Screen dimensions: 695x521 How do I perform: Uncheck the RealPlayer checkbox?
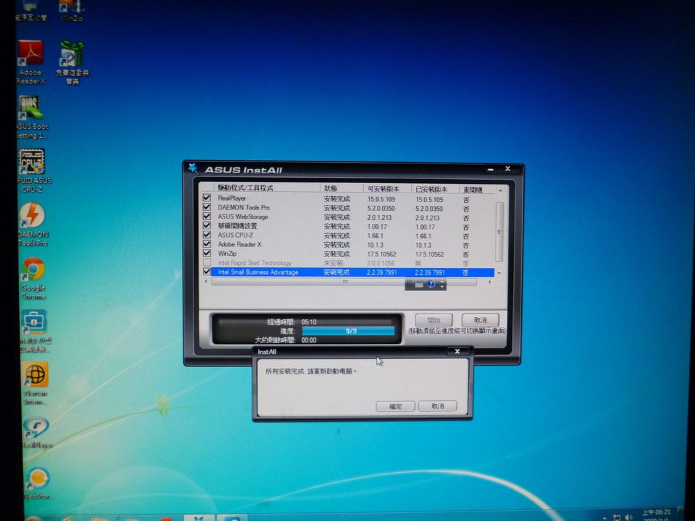pos(206,197)
